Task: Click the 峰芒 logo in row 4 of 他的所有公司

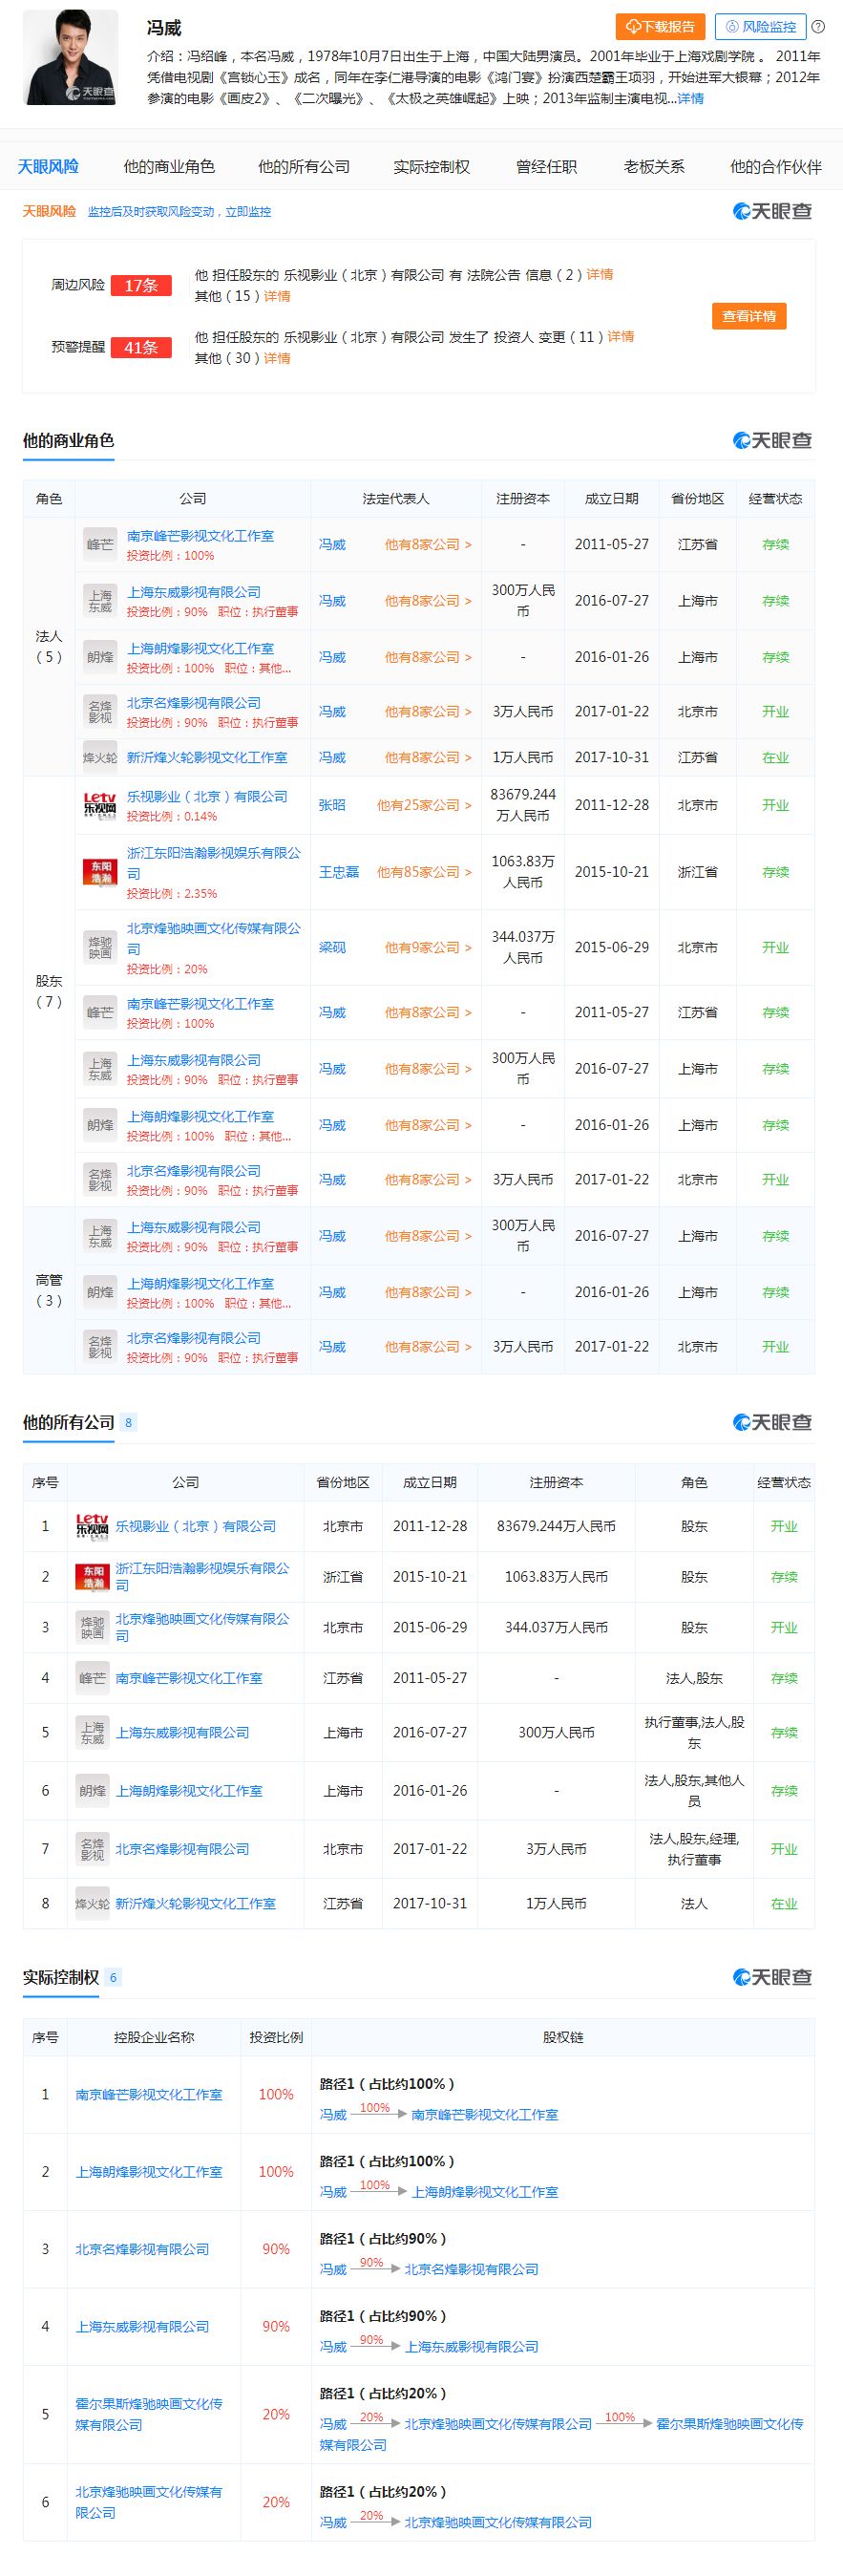Action: click(92, 1678)
